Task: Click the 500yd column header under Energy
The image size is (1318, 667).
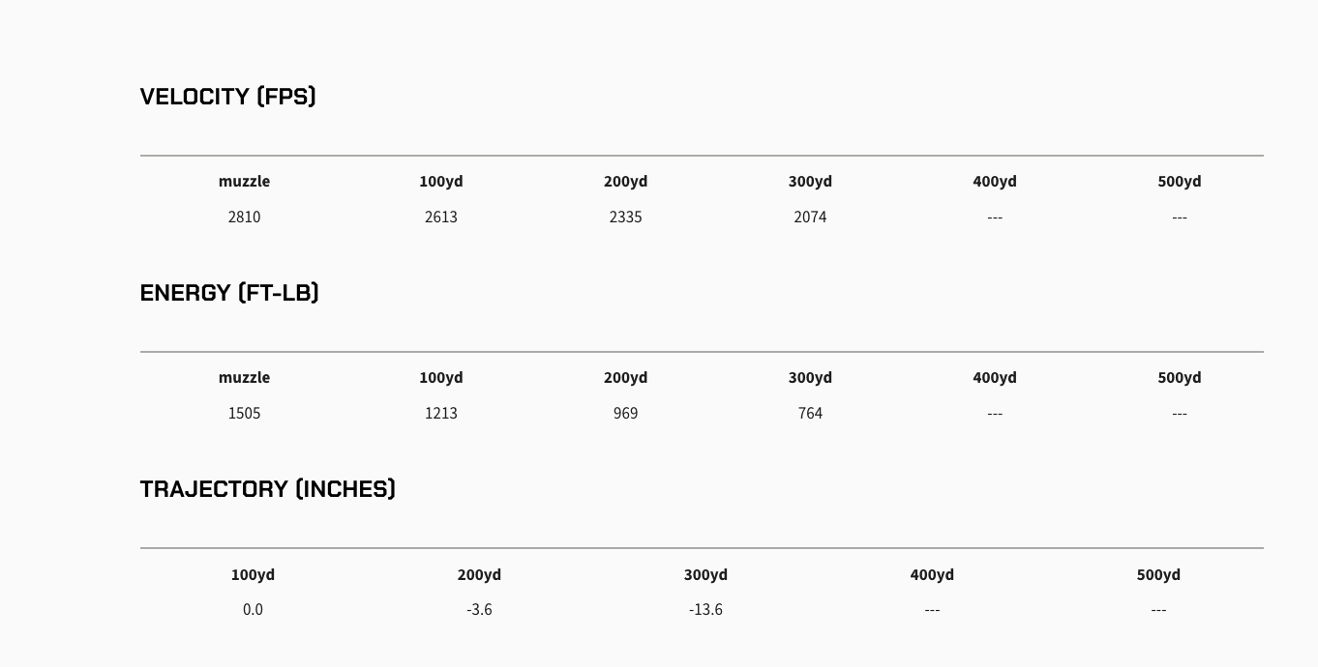Action: tap(1179, 378)
